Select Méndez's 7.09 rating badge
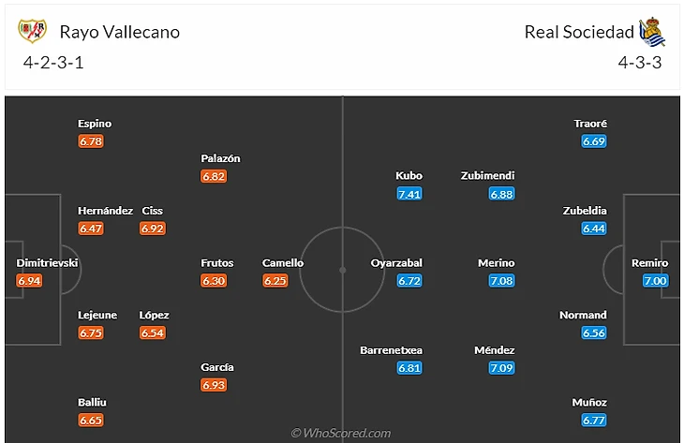The height and width of the screenshot is (443, 684). point(501,368)
